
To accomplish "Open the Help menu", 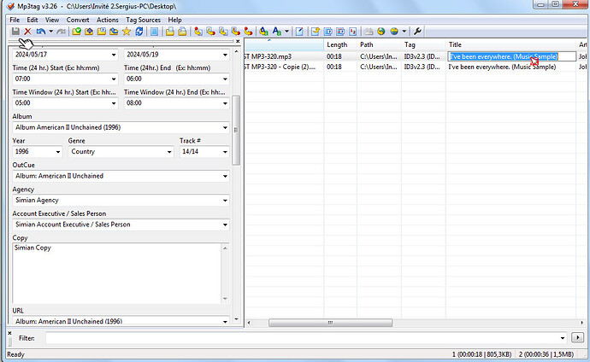I will (174, 20).
